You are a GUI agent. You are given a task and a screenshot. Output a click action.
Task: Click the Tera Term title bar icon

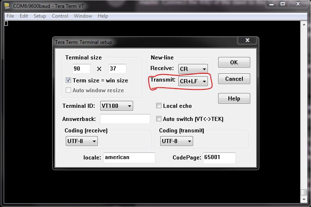click(7, 6)
